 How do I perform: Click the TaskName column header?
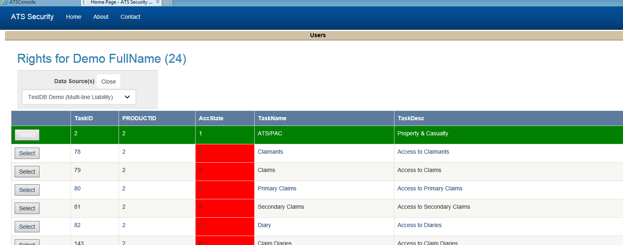pos(272,118)
